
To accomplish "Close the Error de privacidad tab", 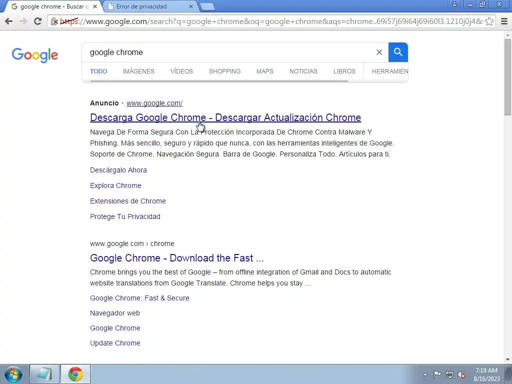I will tap(191, 6).
